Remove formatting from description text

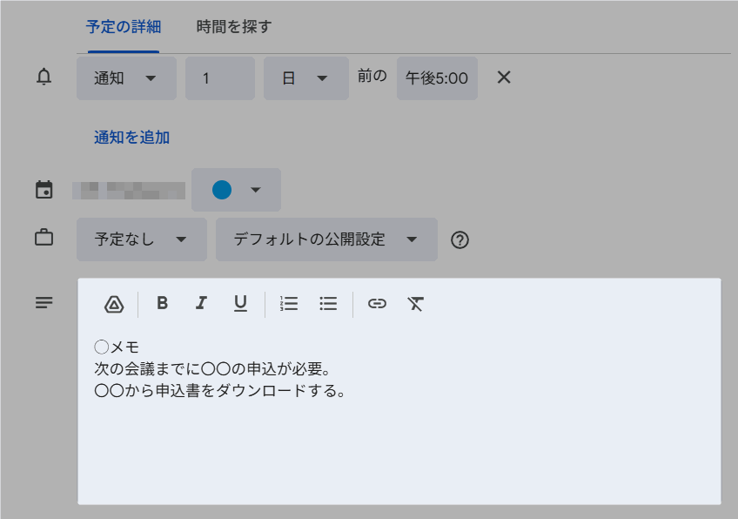point(416,303)
